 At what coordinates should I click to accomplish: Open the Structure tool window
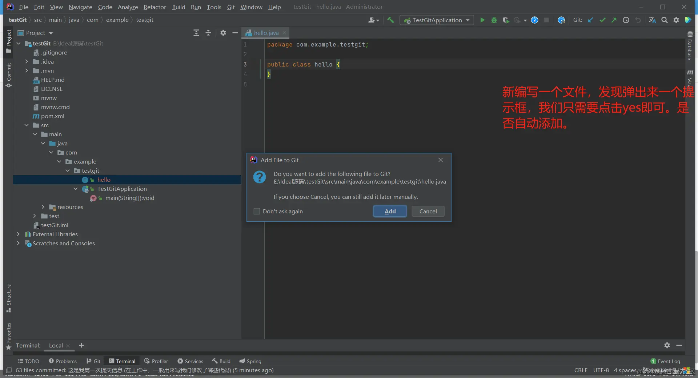pyautogui.click(x=9, y=298)
